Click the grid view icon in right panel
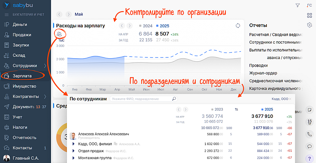 (x=309, y=15)
